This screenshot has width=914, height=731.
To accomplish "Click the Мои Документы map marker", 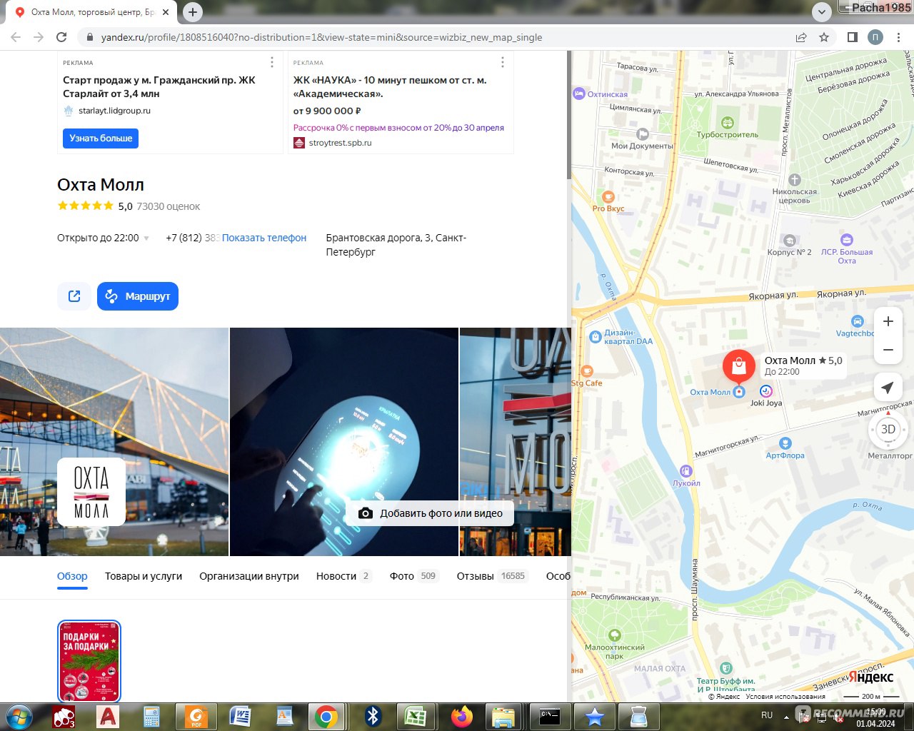I will coord(643,133).
